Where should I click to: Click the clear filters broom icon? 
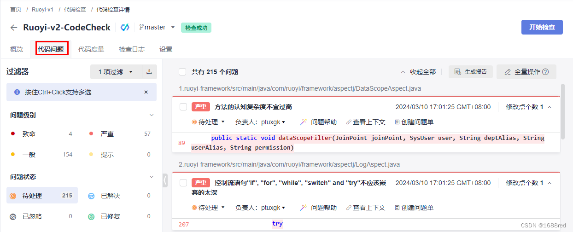coord(149,72)
